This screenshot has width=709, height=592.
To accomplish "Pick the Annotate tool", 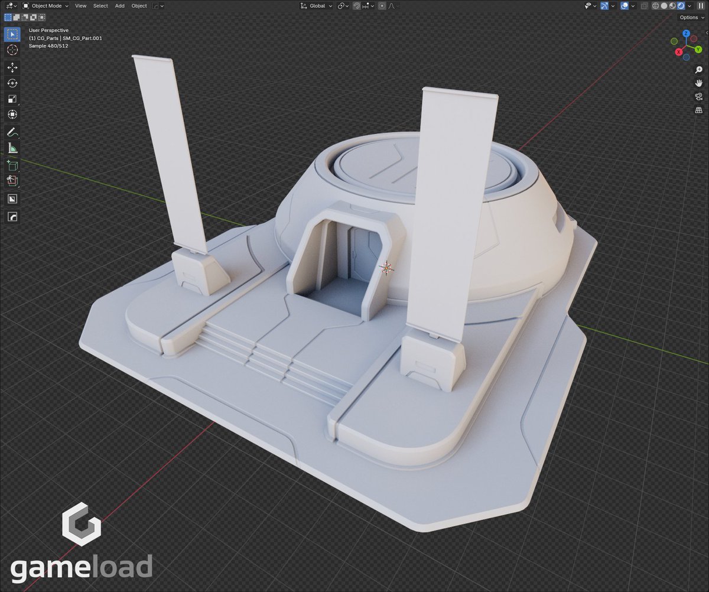I will [x=12, y=132].
